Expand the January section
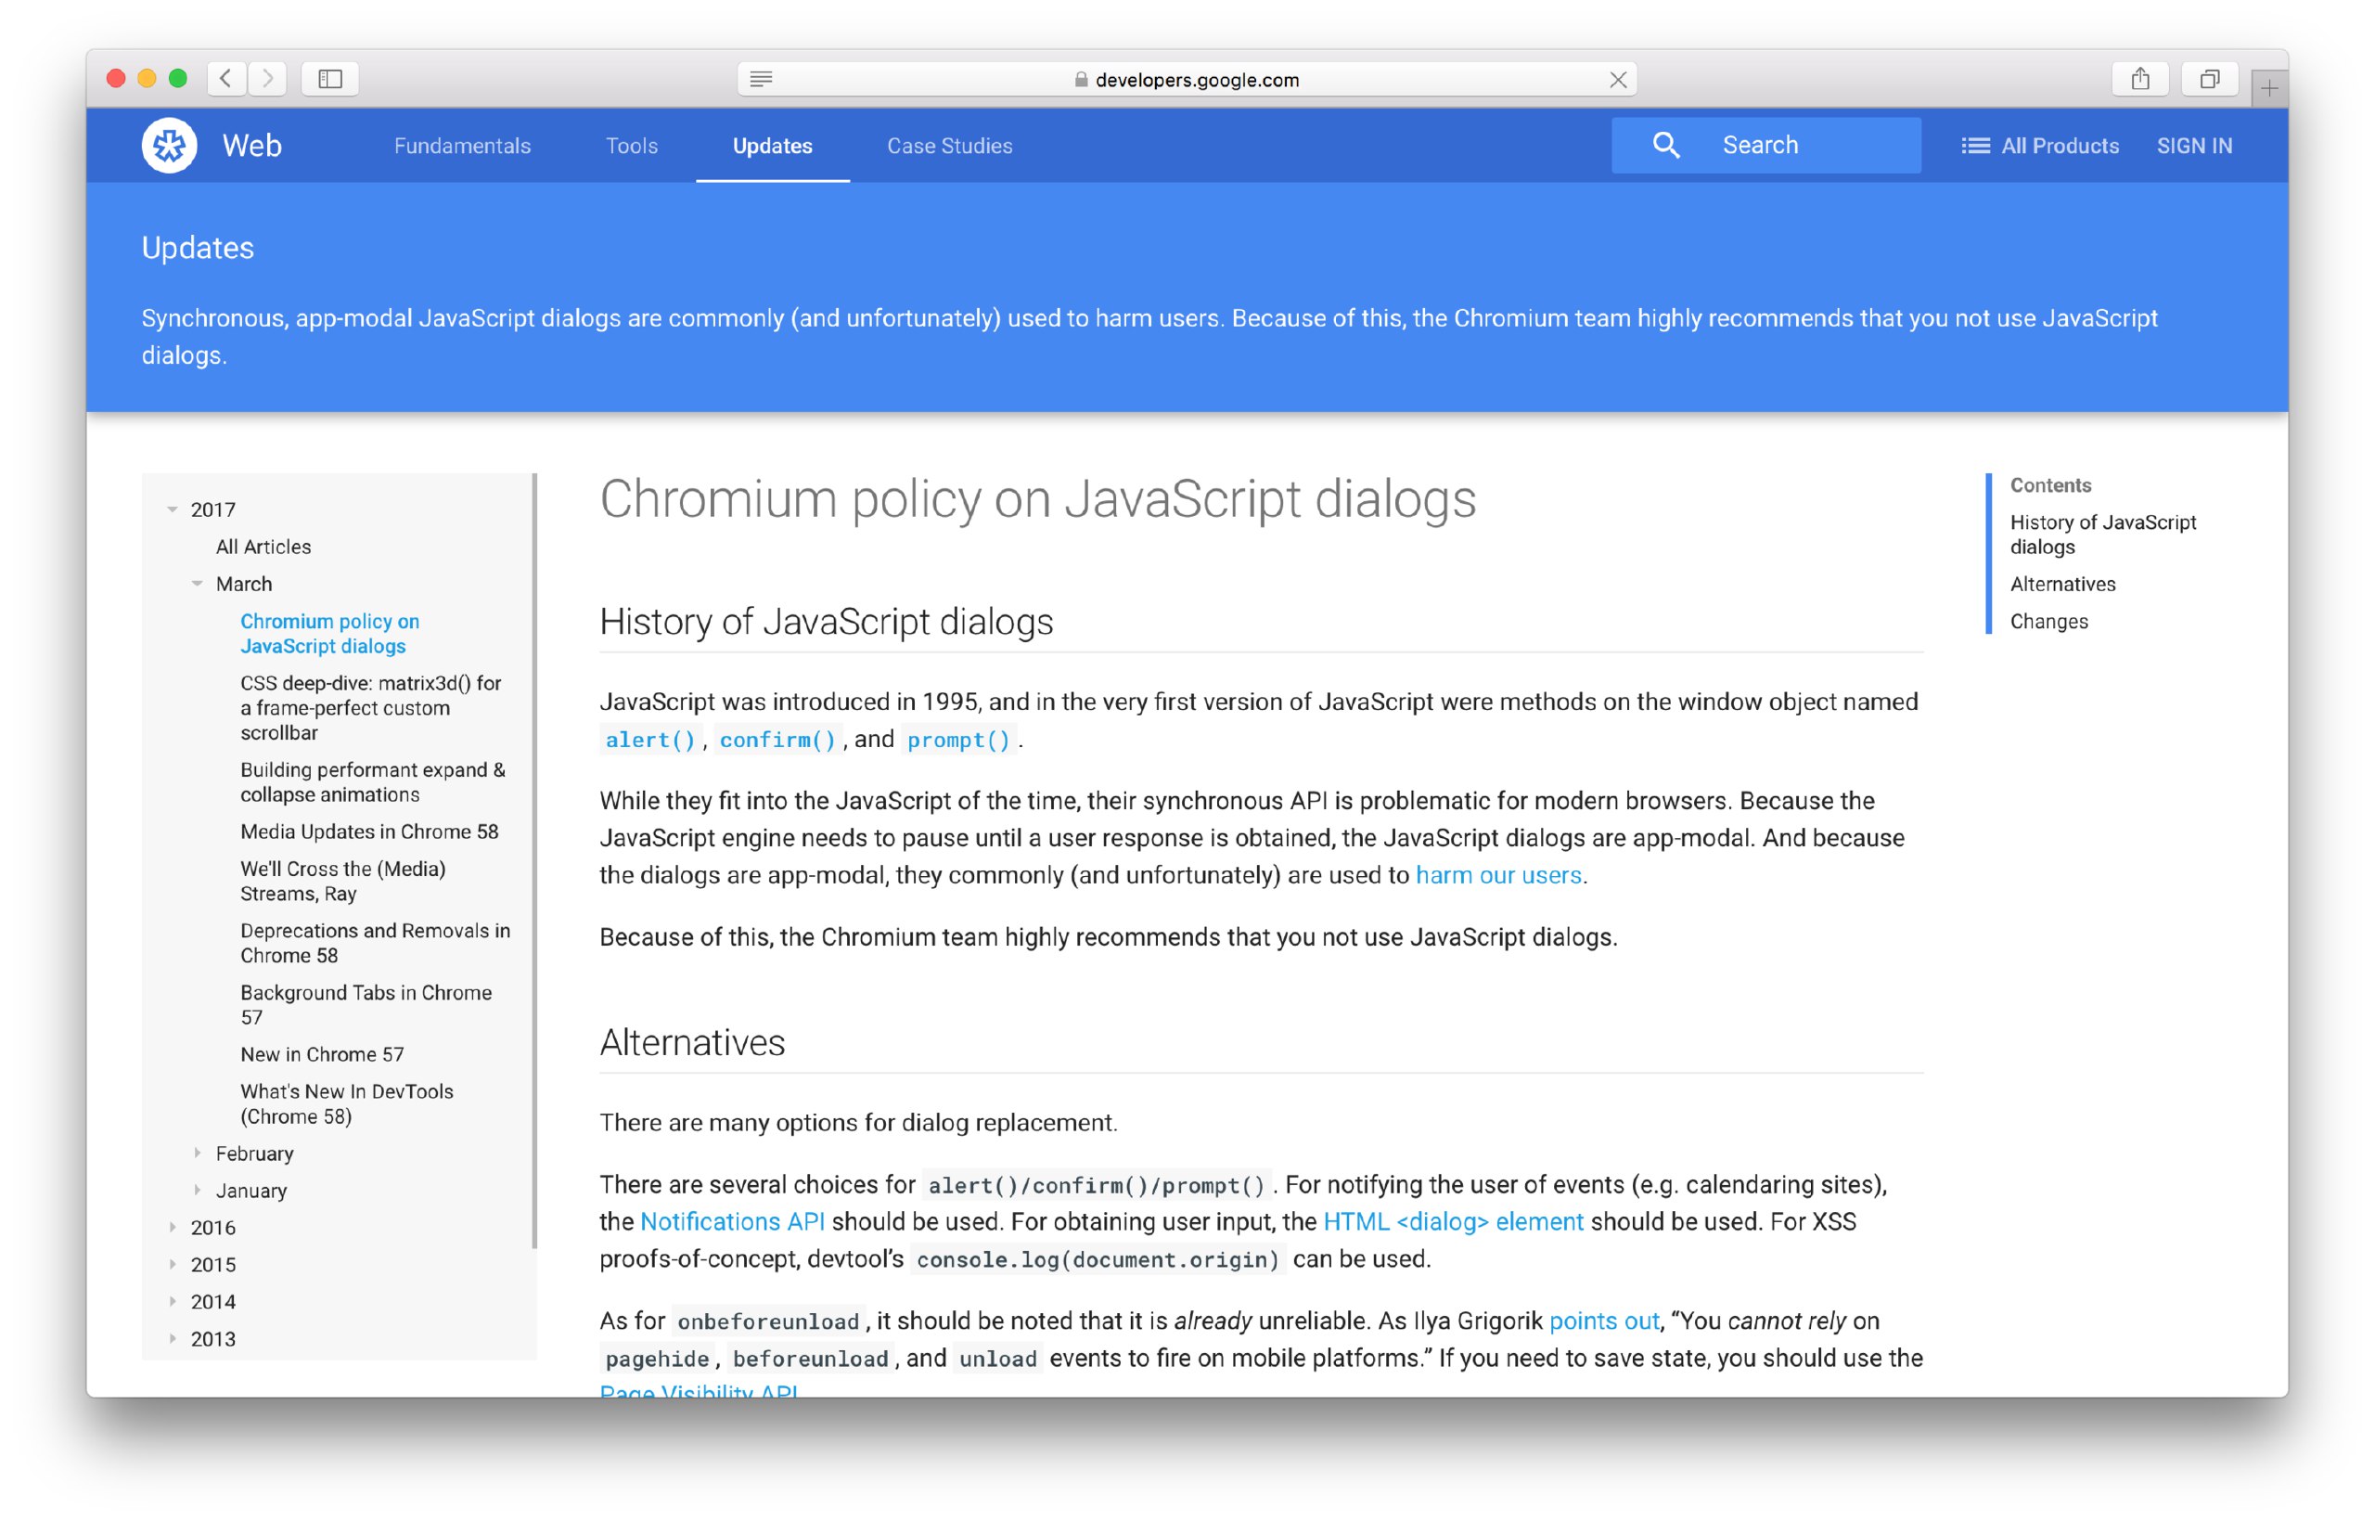 (x=198, y=1190)
